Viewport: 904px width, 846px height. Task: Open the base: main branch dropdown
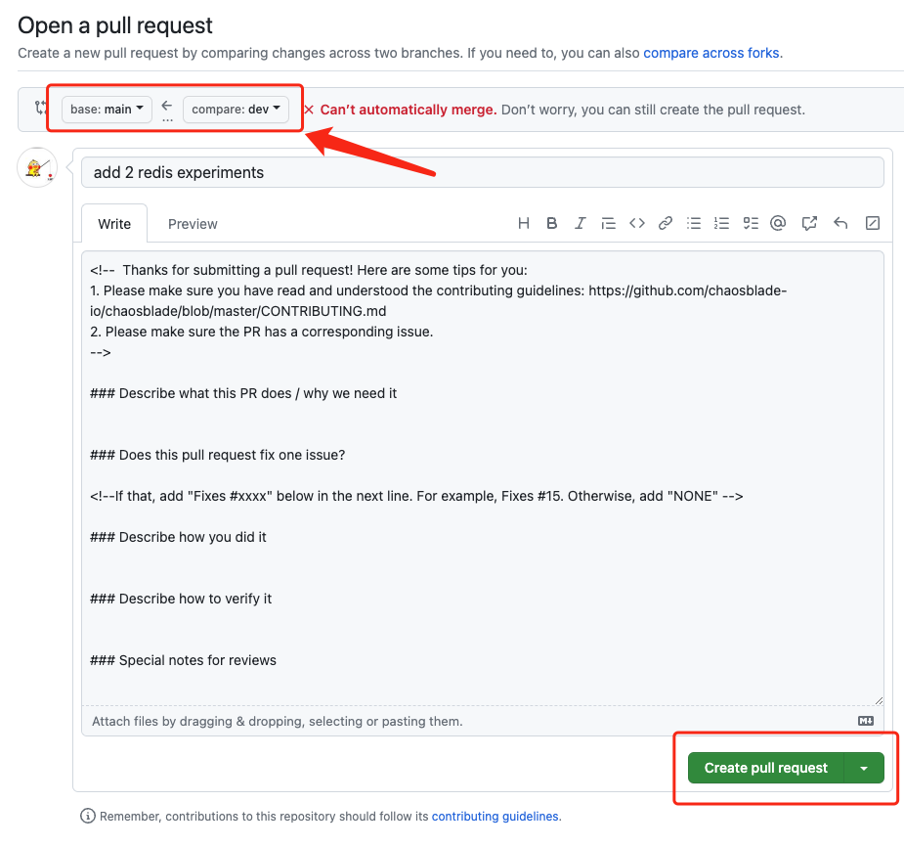pos(107,110)
